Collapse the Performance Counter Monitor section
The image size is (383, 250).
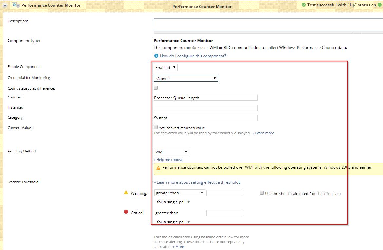(5, 5)
